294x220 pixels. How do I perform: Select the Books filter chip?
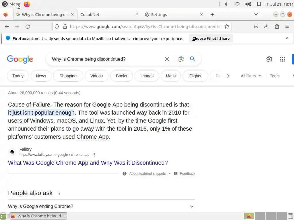click(x=121, y=76)
